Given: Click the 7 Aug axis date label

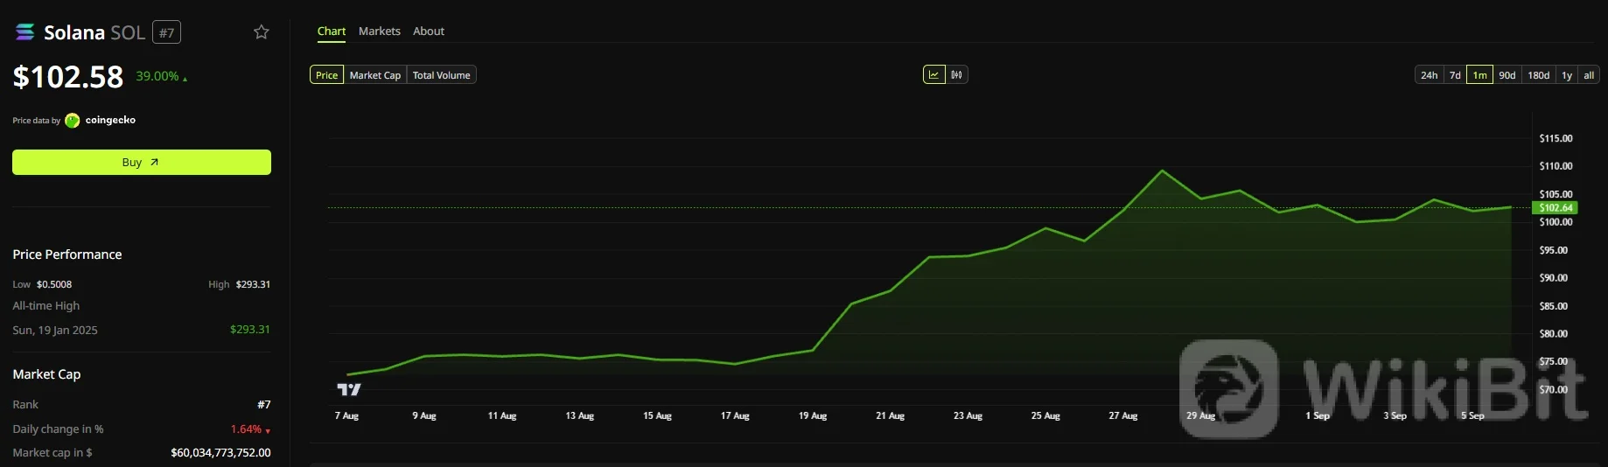Looking at the screenshot, I should pyautogui.click(x=347, y=416).
